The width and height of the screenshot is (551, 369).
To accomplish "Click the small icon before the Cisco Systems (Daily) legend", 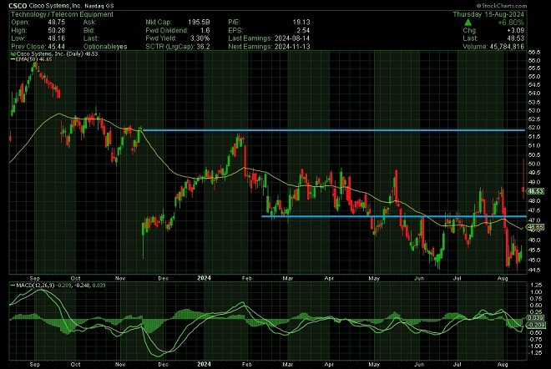I will (x=13, y=54).
